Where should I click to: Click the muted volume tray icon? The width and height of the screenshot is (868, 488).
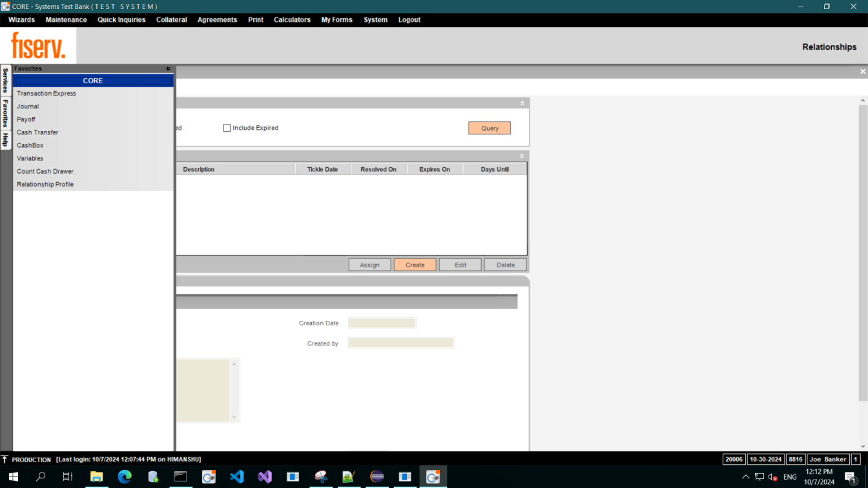(x=773, y=477)
